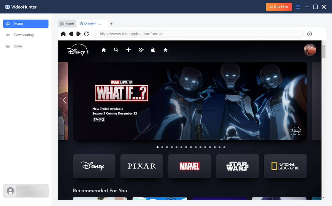Viewport: 332px width, 206px height.
Task: Click the browser home icon
Action: click(63, 34)
